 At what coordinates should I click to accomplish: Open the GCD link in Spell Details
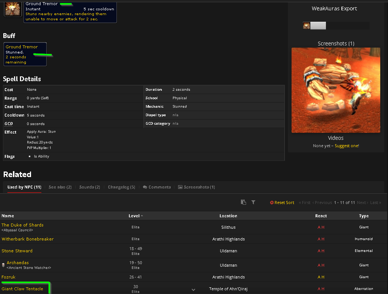coord(8,124)
